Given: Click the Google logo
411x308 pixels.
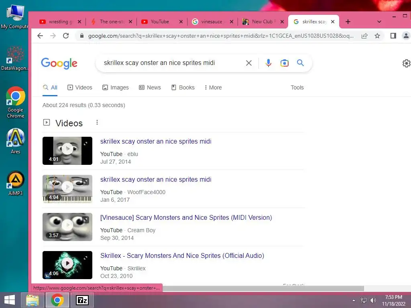Looking at the screenshot, I should click(x=59, y=63).
